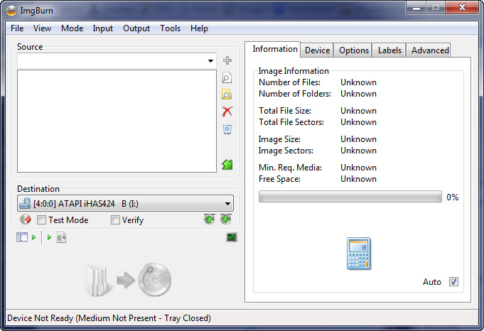
Task: Switch to the Labels tab
Action: tap(389, 50)
